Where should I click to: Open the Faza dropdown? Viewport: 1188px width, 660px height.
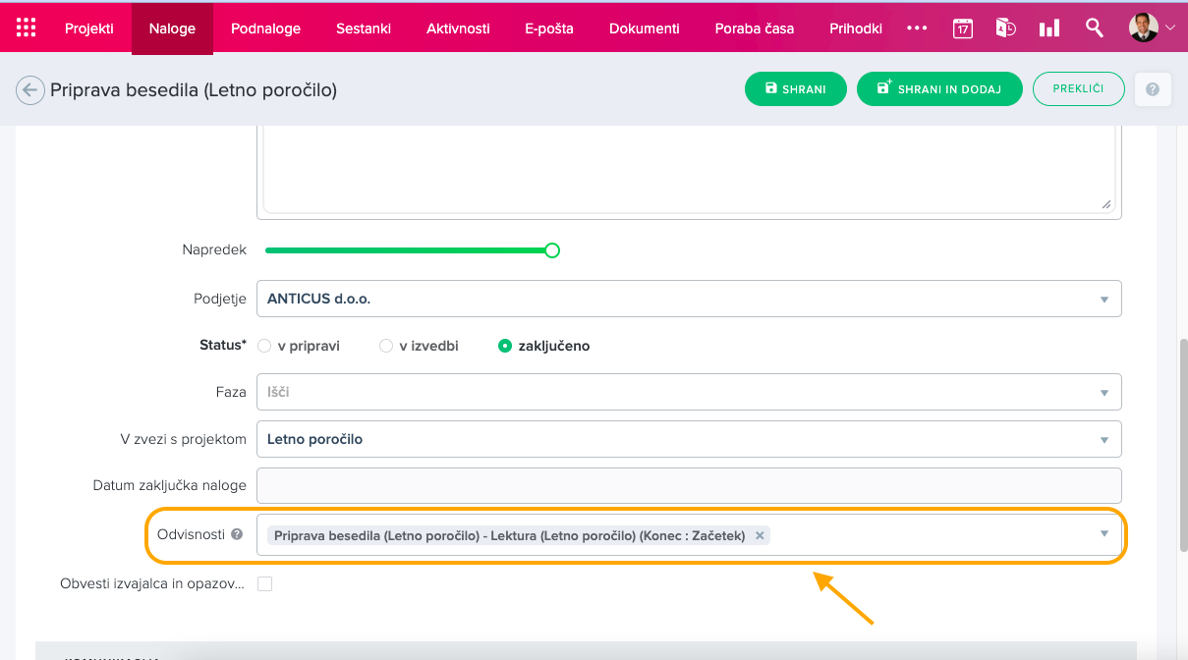(1103, 393)
